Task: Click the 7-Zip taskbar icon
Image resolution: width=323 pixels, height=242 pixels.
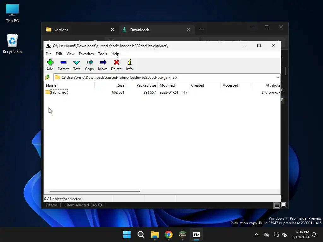Action: (197, 234)
